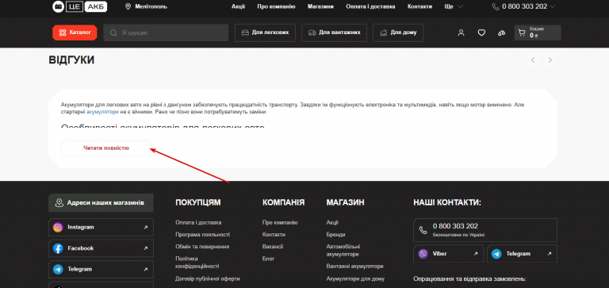Viewport: 609px width, 288px height.
Task: Select the Для легкових category button
Action: (265, 33)
